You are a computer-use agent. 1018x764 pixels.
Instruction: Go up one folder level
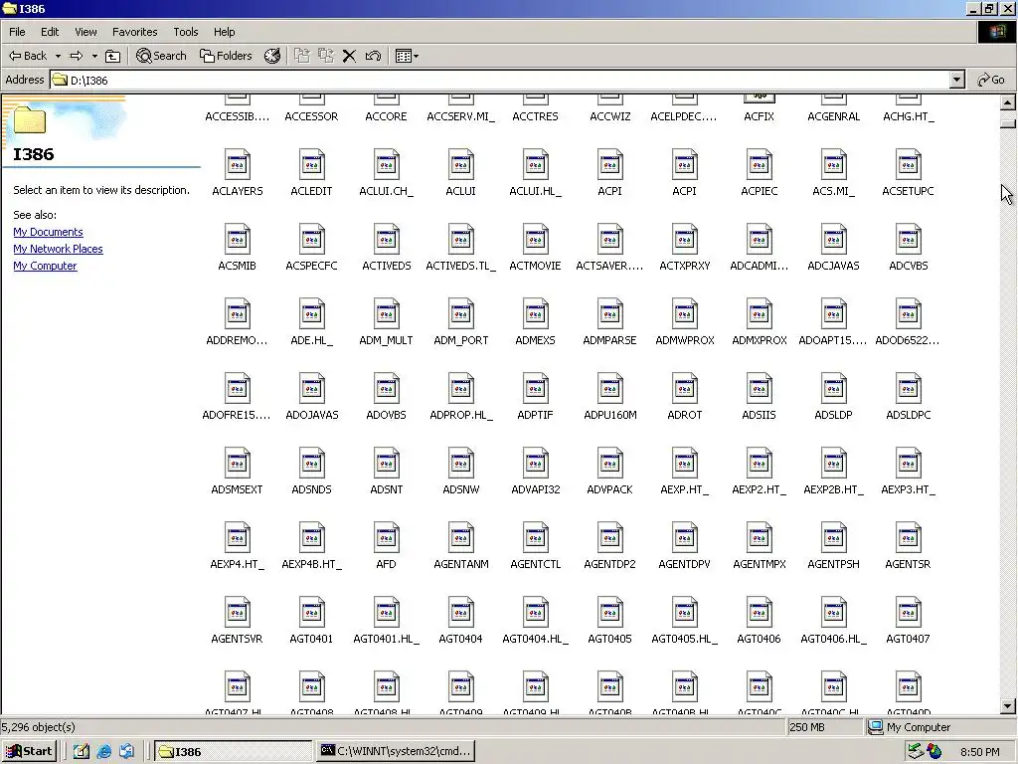click(113, 56)
